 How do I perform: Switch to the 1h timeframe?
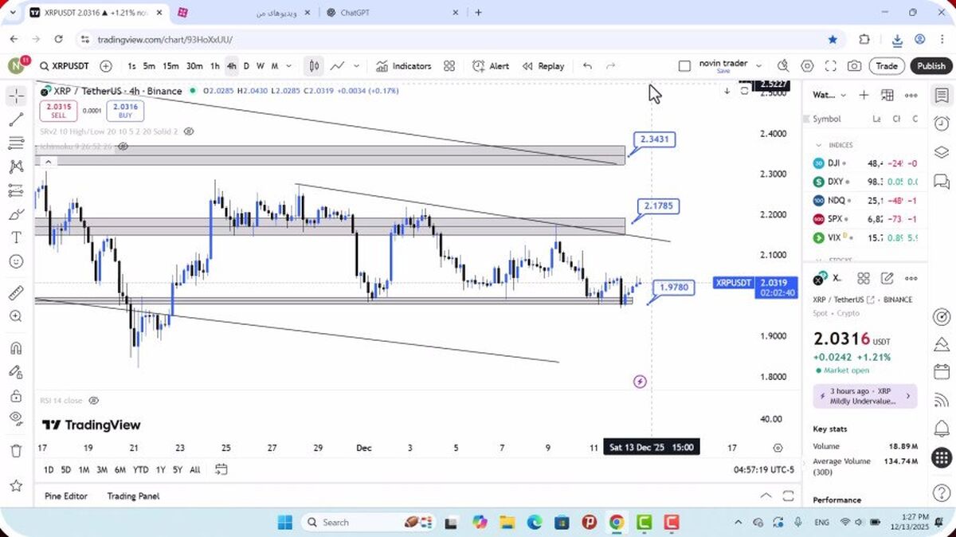[215, 66]
